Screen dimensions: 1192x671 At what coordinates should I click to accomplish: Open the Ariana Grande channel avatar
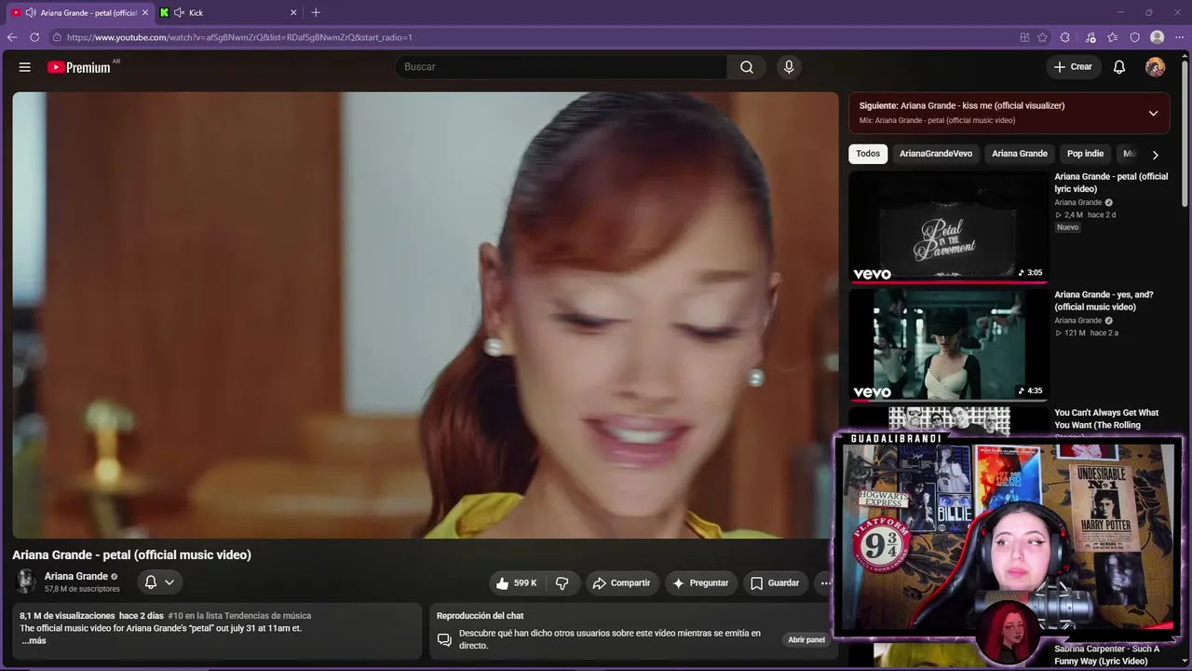coord(26,582)
